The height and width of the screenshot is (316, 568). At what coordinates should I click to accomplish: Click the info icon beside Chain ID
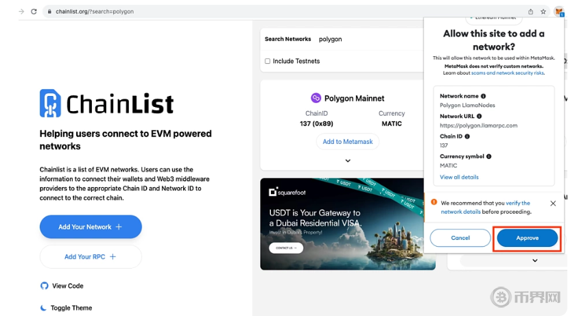pos(467,136)
